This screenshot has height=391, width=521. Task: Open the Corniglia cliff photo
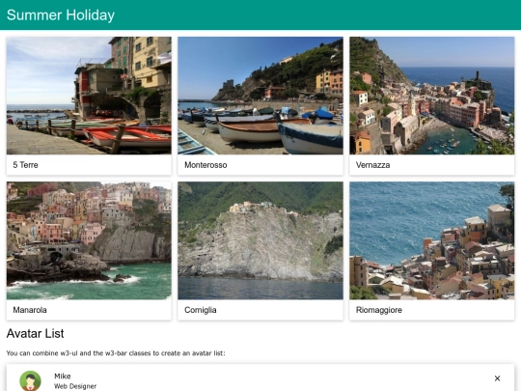click(x=260, y=240)
